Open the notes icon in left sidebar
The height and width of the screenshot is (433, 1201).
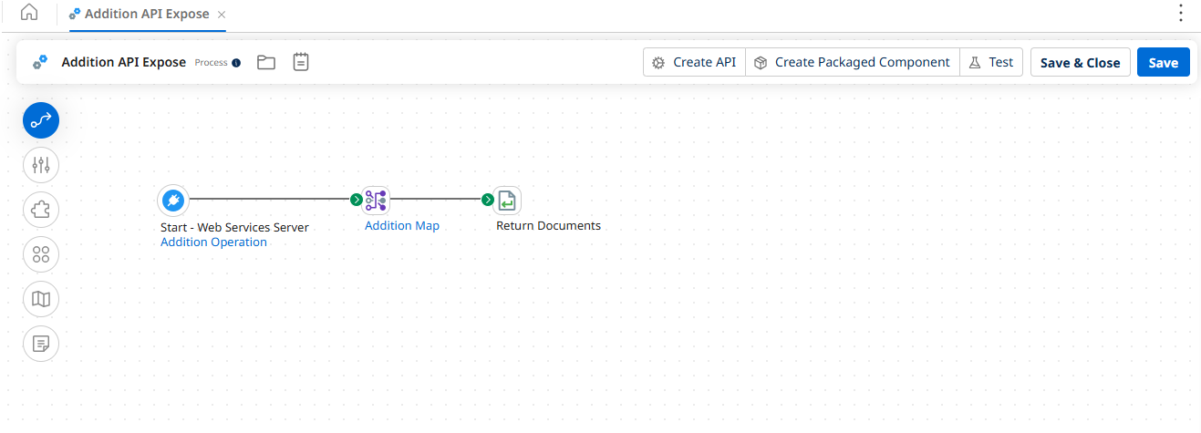[x=41, y=344]
